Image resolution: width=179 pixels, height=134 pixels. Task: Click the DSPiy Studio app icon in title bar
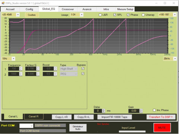pos(3,3)
